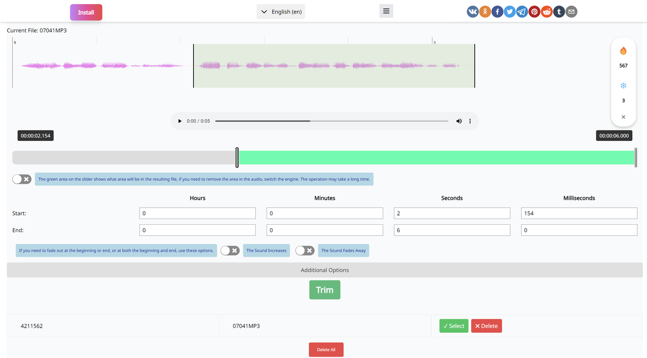This screenshot has height=358, width=647.
Task: Open audio player more options menu
Action: (470, 121)
